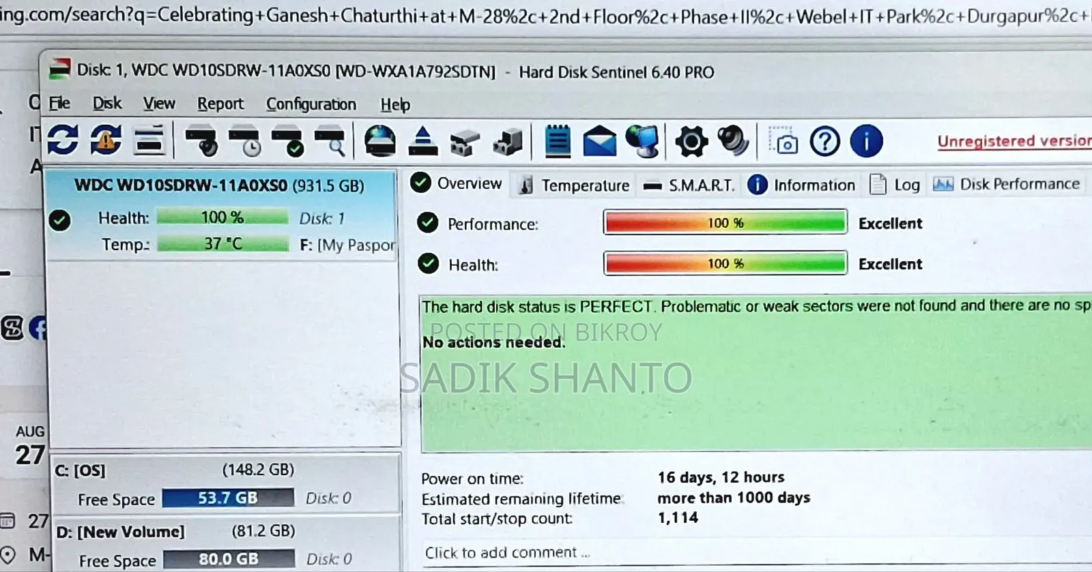Click the app flag icon in title bar
The width and height of the screenshot is (1092, 572).
[59, 69]
